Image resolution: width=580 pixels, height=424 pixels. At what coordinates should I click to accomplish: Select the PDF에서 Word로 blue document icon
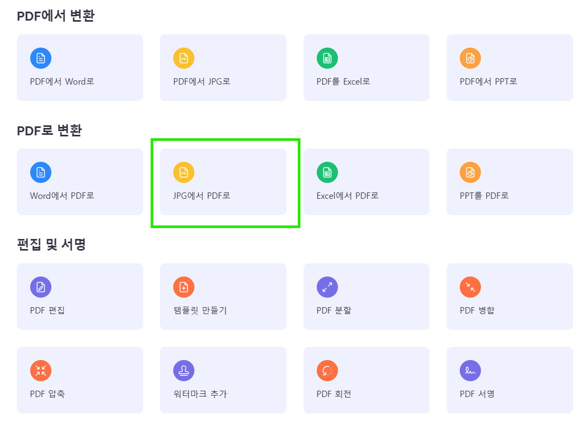(41, 58)
